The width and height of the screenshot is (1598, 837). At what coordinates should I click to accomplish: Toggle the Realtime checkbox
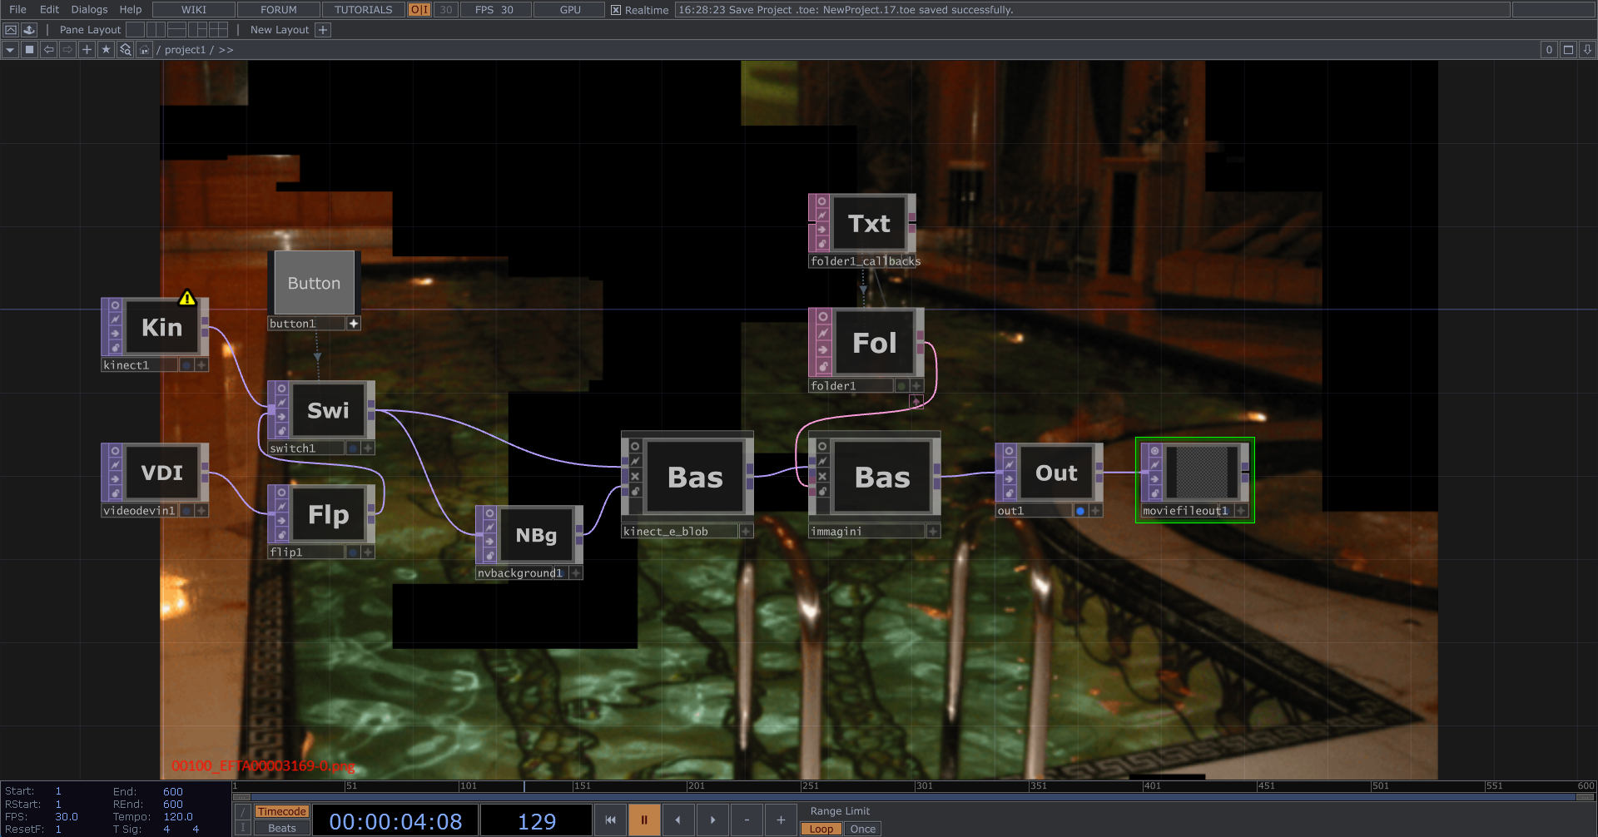point(616,10)
